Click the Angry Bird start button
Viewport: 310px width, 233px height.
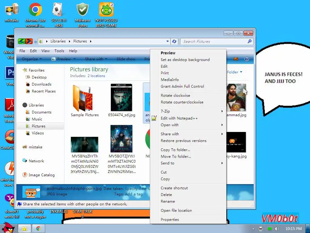tap(8, 228)
